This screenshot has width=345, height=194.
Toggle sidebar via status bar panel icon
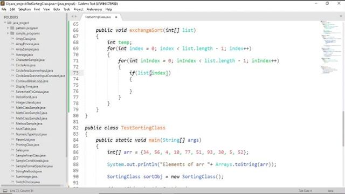click(5, 191)
